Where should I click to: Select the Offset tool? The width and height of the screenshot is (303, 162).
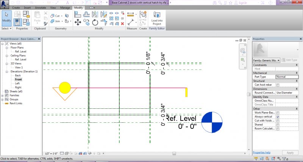pos(86,14)
